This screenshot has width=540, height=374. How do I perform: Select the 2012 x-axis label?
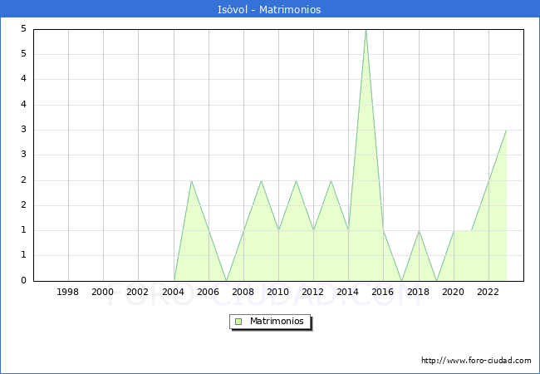[x=313, y=292]
